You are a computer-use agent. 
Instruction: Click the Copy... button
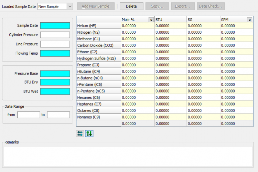coord(157,6)
